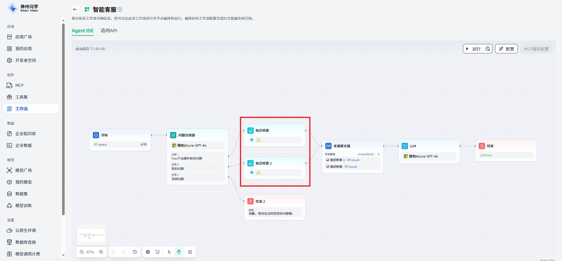Click the 配置 button
Image resolution: width=562 pixels, height=261 pixels.
[506, 49]
